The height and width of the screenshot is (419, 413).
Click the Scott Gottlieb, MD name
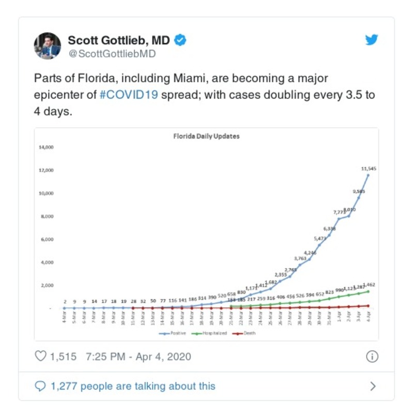pos(119,40)
